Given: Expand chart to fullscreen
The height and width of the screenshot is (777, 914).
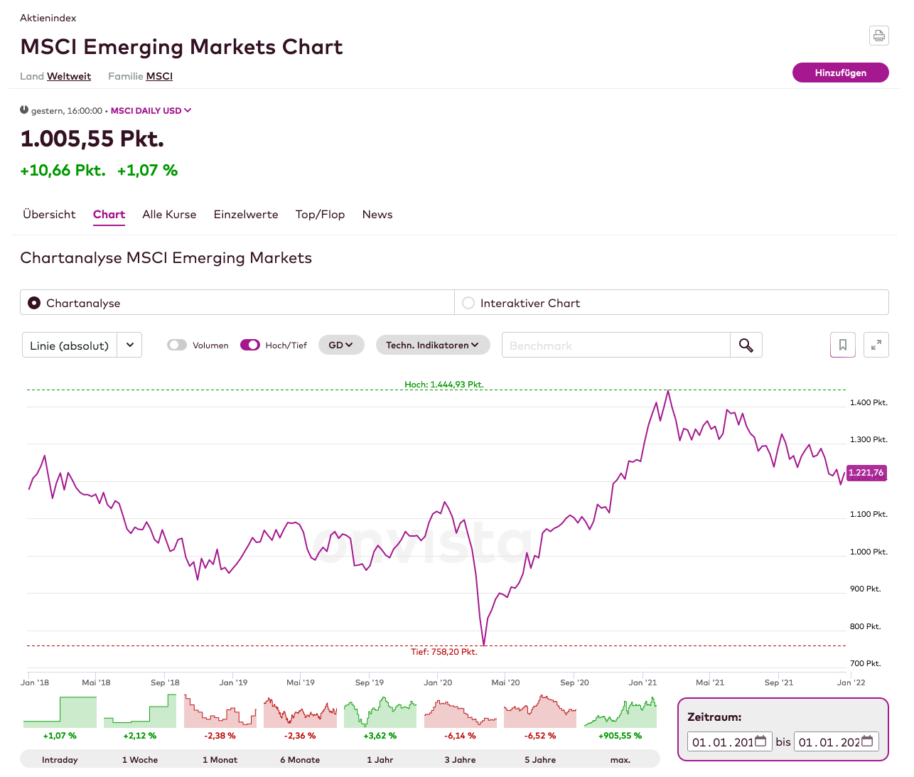Looking at the screenshot, I should pyautogui.click(x=876, y=345).
